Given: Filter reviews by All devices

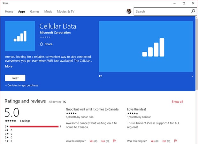Looking at the screenshot, I should tap(55, 102).
